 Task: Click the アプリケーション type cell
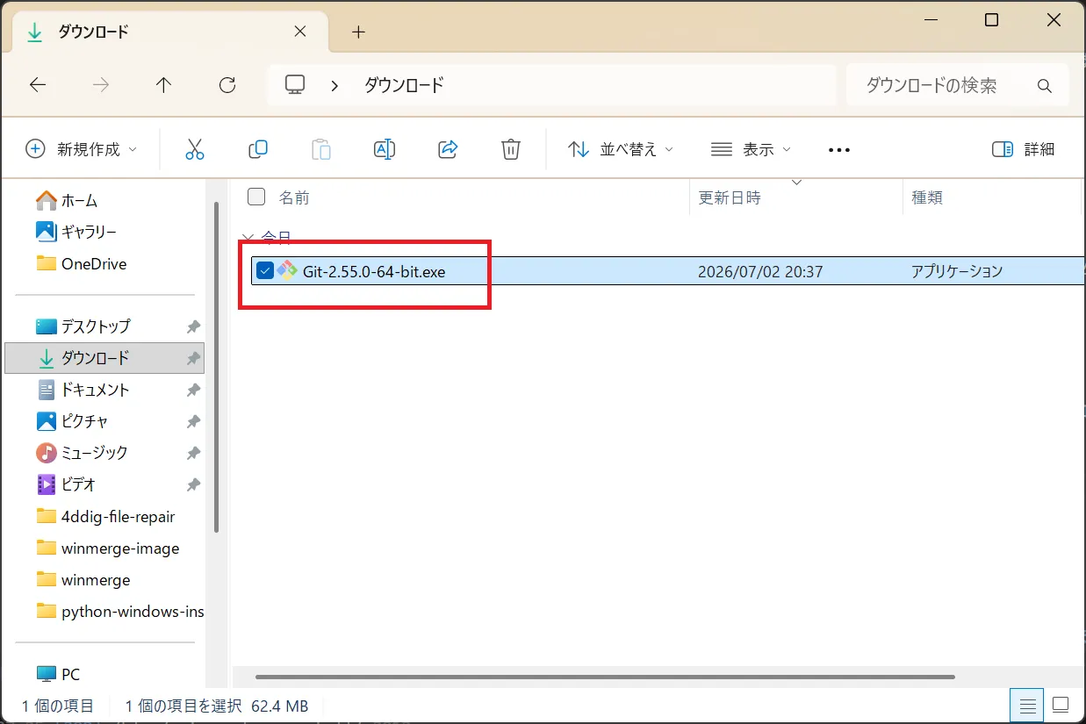(x=957, y=271)
